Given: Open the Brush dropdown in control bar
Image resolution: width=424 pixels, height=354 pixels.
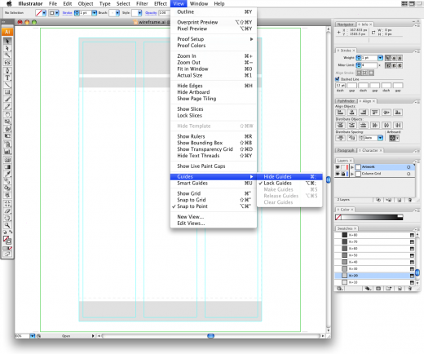Looking at the screenshot, I should (117, 13).
